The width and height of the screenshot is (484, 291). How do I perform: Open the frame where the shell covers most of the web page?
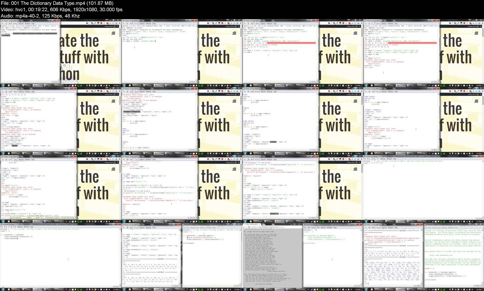(x=423, y=121)
